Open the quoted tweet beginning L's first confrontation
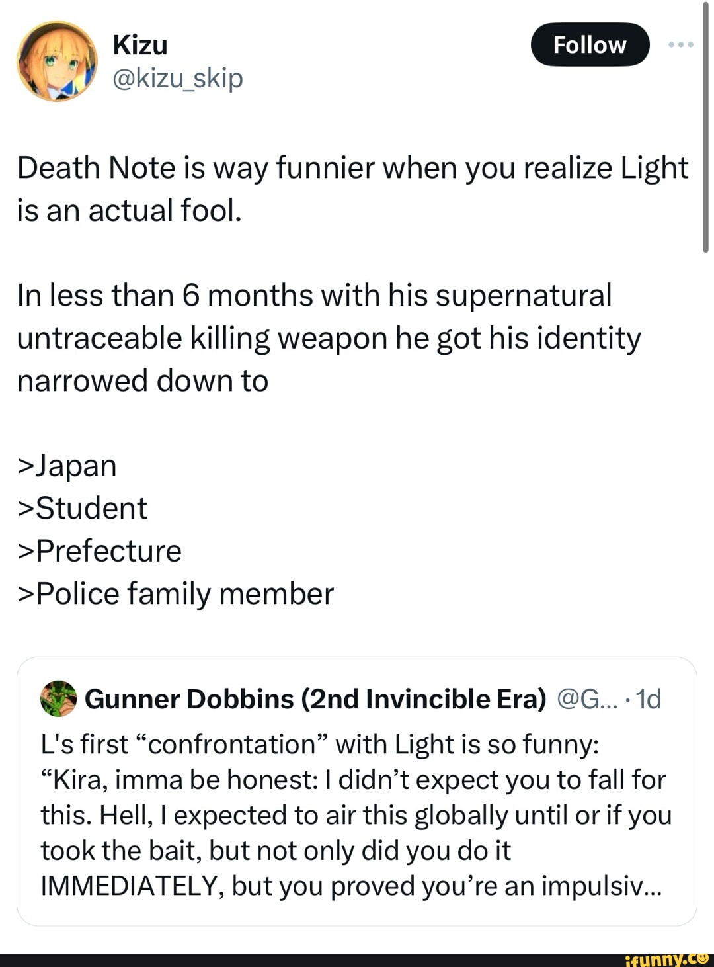Viewport: 714px width, 967px height. click(x=356, y=815)
